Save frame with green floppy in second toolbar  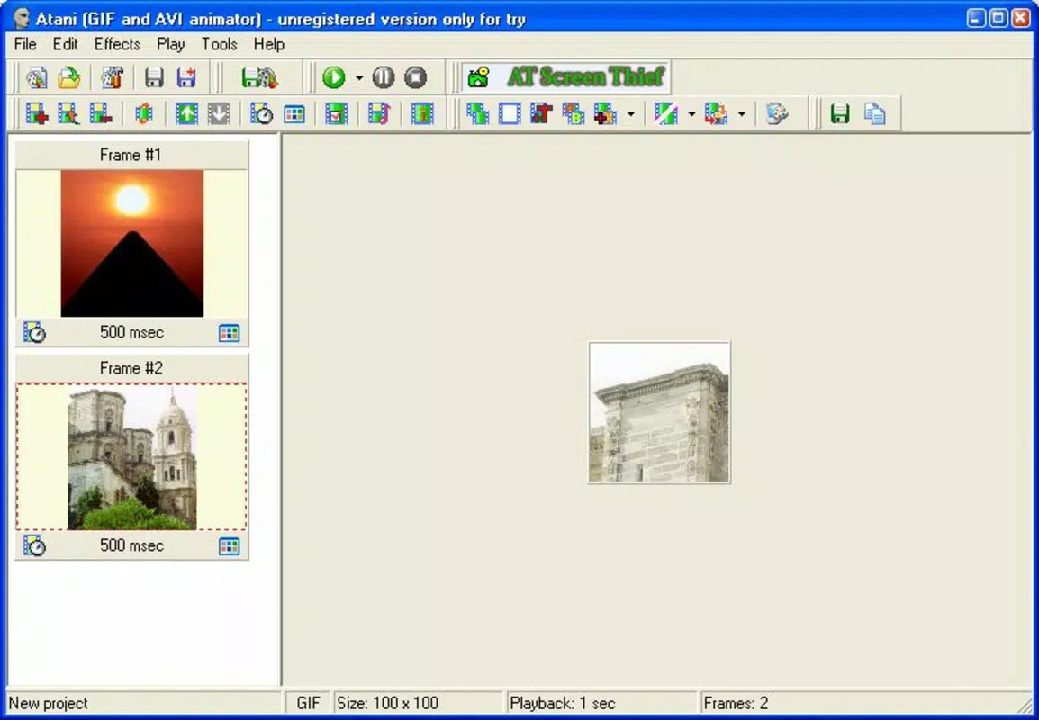[x=840, y=114]
